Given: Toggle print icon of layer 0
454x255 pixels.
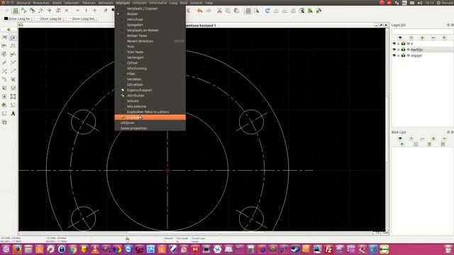Looking at the screenshot, I should pos(403,44).
